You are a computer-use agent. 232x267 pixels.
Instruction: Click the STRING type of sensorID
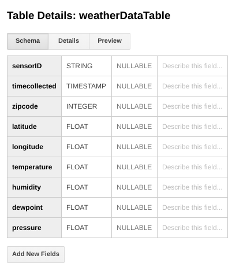(x=87, y=66)
